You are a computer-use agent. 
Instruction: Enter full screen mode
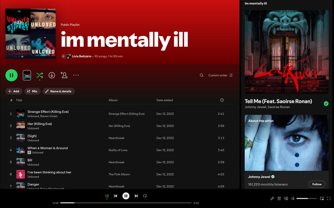328,199
